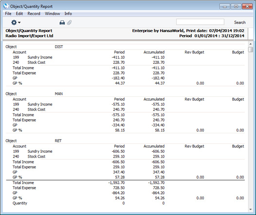
Task: Click the -182.40 Period GP value
Action: click(x=118, y=78)
